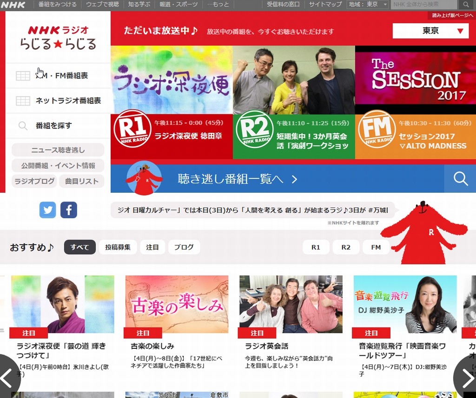Click the R2 NHK Radio station logo
This screenshot has height=398, width=476.
tap(254, 129)
